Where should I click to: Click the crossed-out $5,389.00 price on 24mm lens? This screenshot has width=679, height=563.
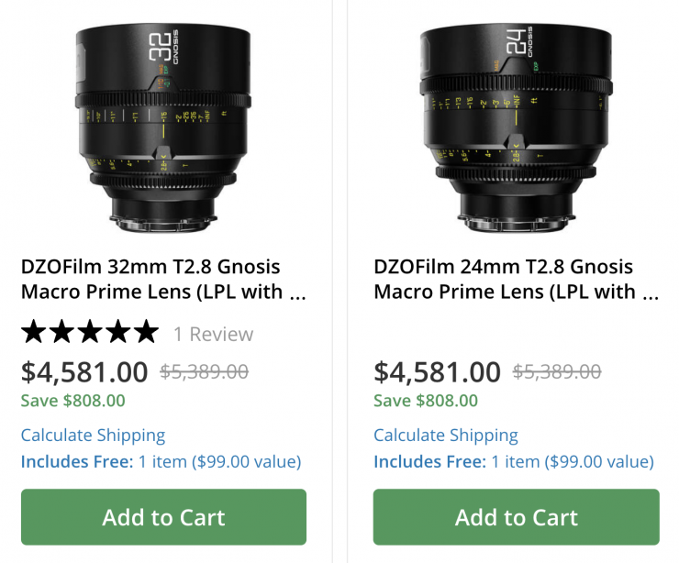pos(557,371)
